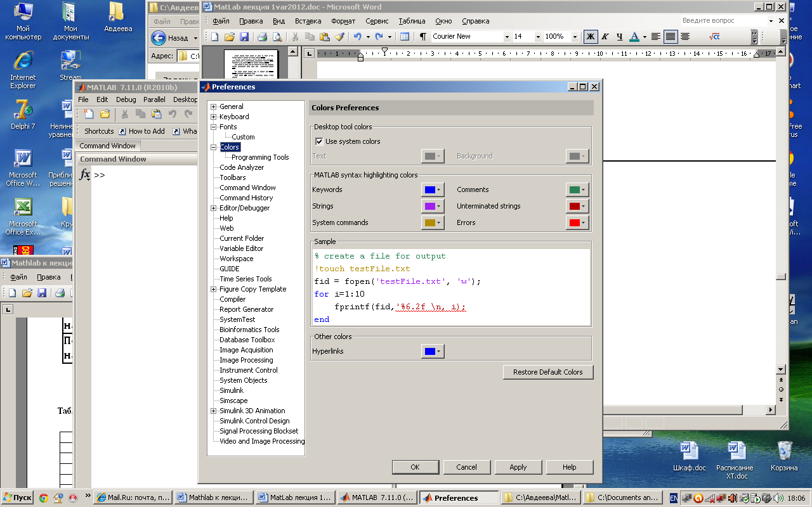Expand Figure Copy Template node

click(x=214, y=289)
